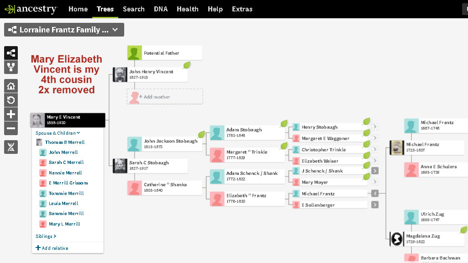The width and height of the screenshot is (468, 263).
Task: Switch to family view icon
Action: click(x=11, y=68)
